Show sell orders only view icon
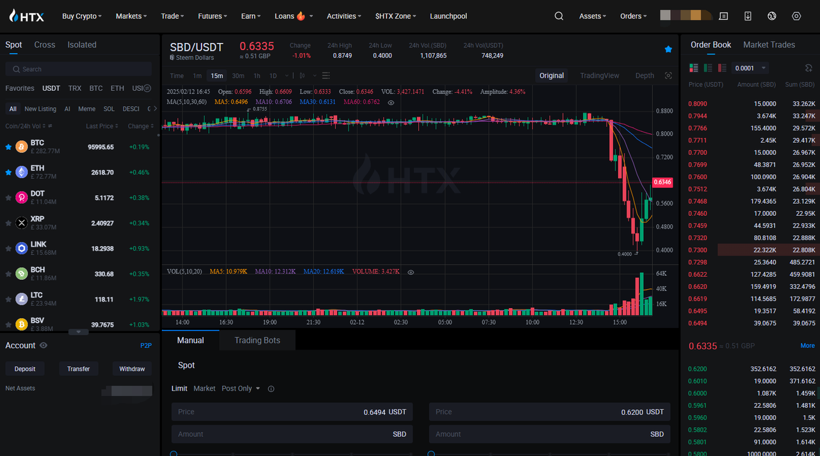The image size is (820, 456). [x=723, y=68]
